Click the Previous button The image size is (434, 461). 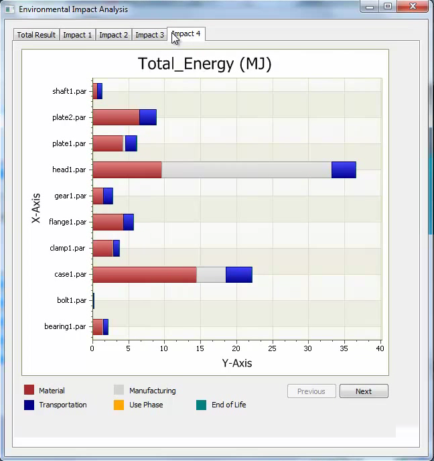(311, 391)
